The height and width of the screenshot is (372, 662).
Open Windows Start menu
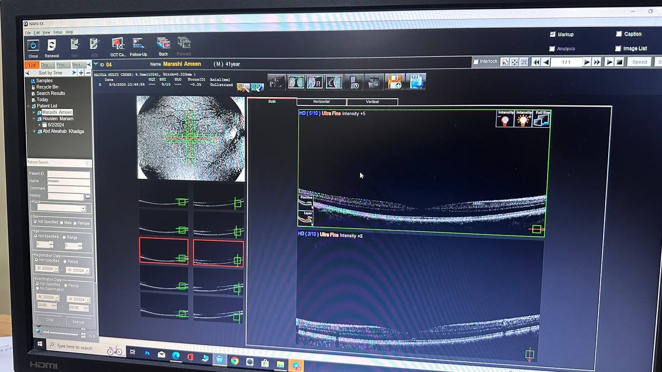[x=40, y=344]
